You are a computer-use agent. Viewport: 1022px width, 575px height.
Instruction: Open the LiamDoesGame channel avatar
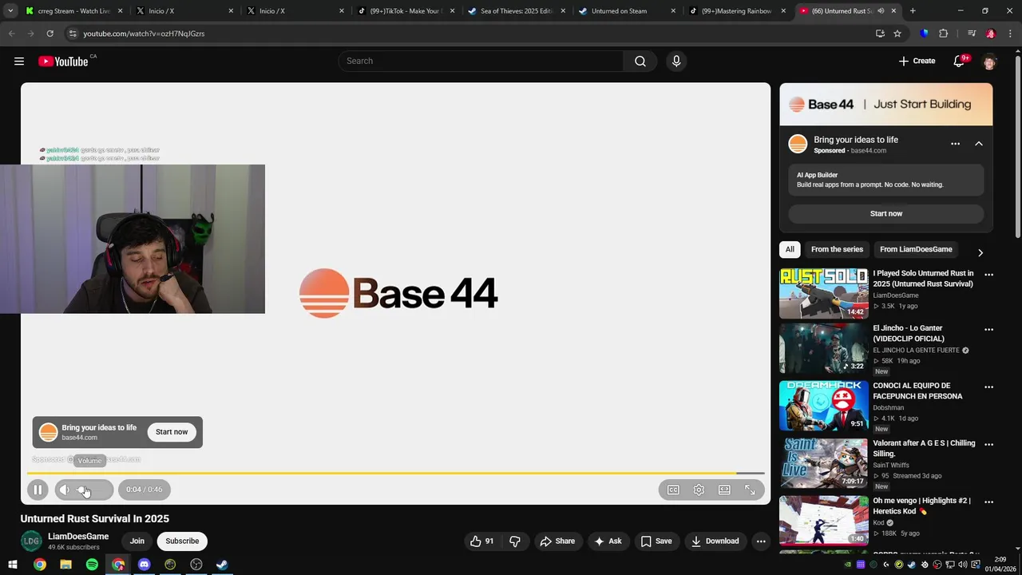pos(31,541)
